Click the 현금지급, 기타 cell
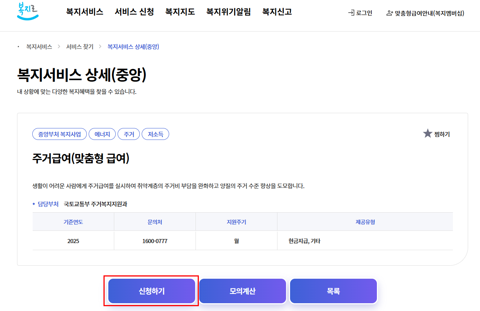 point(365,241)
